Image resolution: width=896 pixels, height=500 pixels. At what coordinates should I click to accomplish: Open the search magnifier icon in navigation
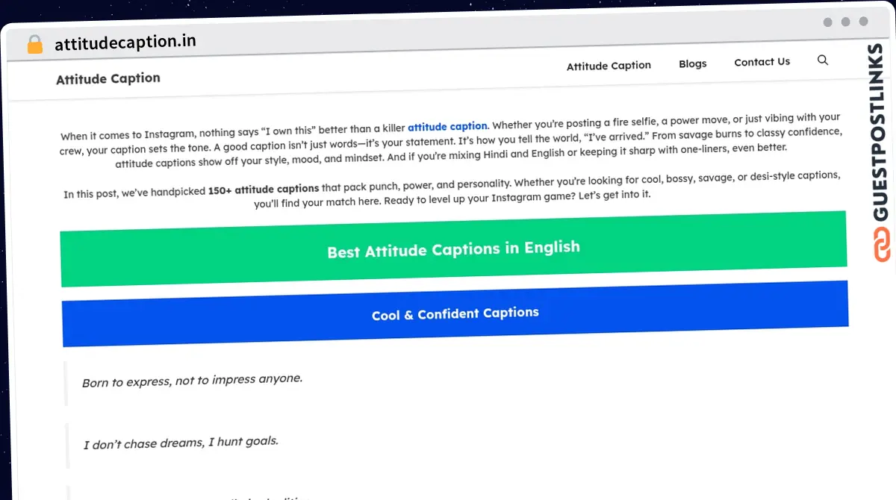coord(823,60)
